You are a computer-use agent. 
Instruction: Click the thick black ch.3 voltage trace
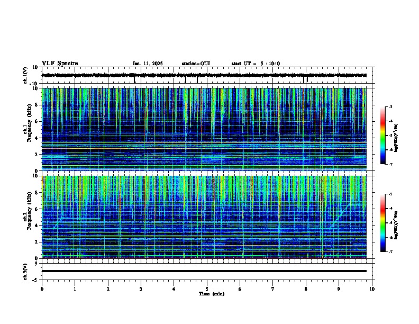pos(204,271)
